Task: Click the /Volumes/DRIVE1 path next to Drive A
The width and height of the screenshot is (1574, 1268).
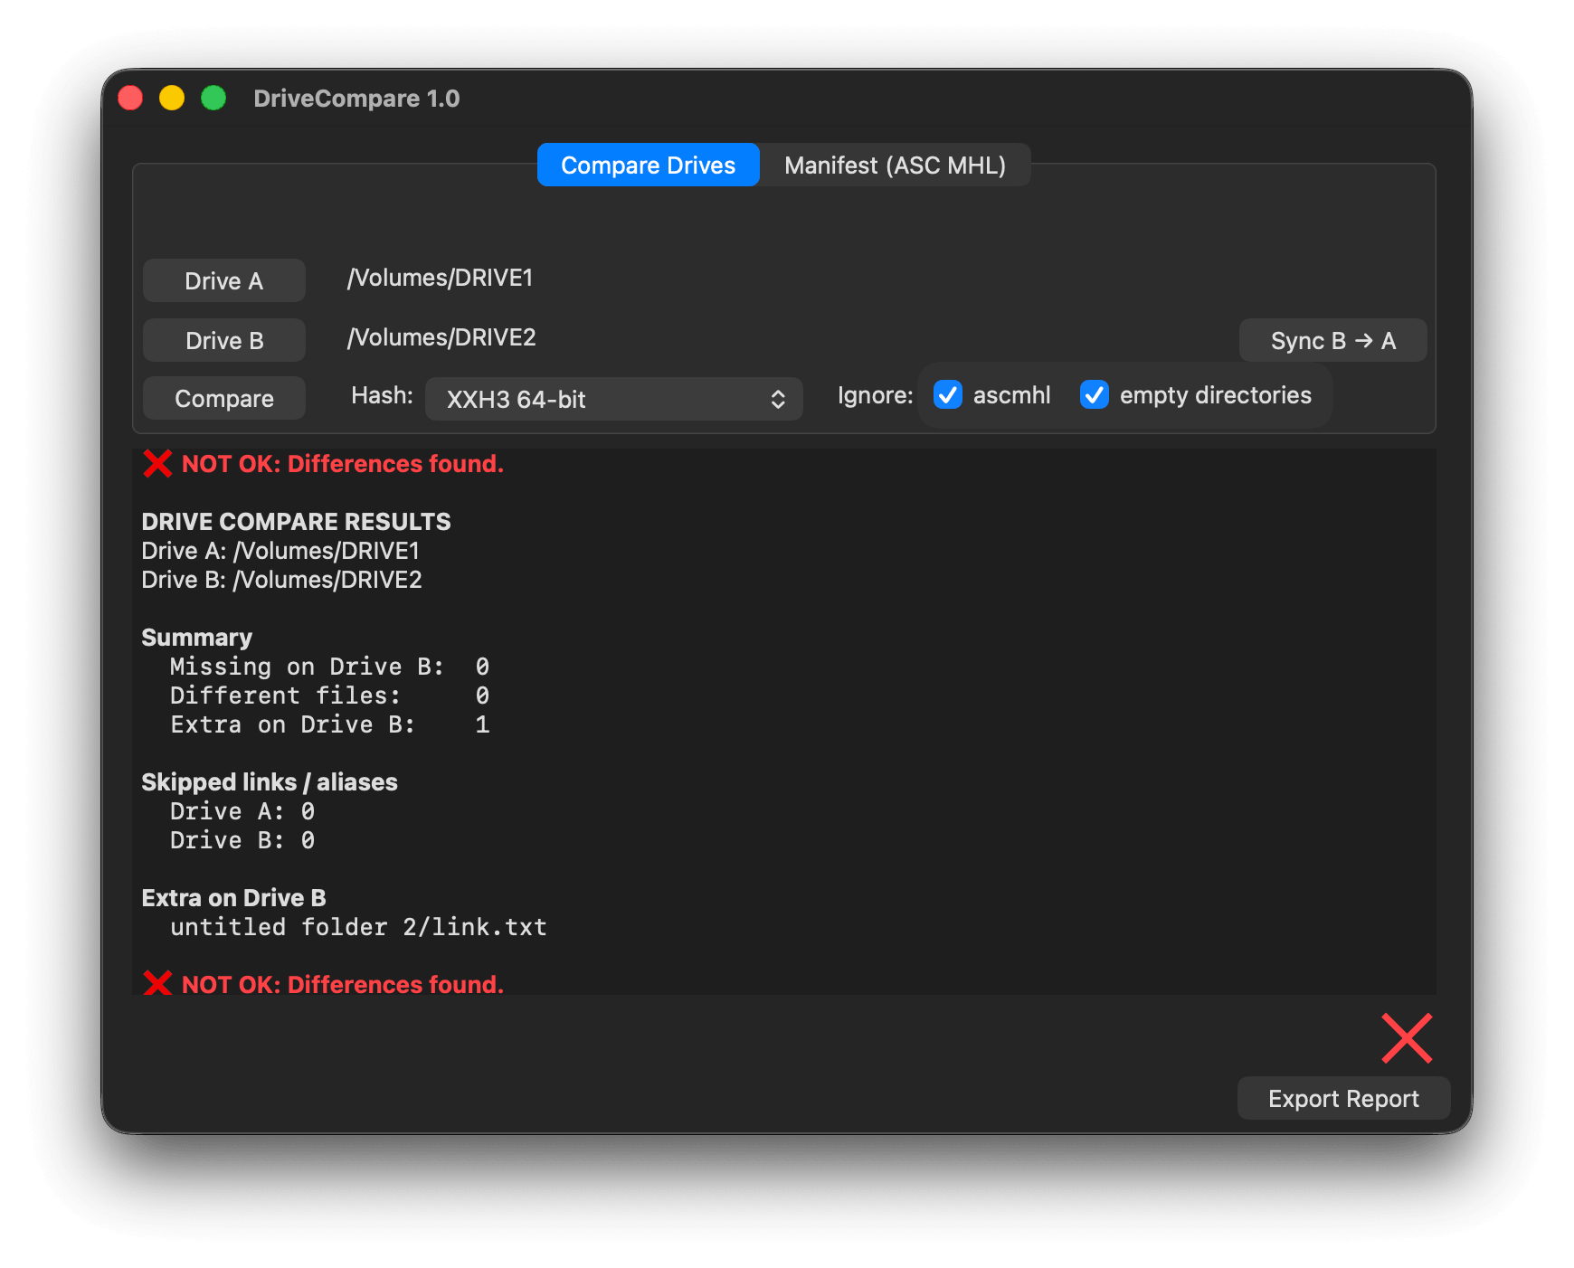Action: pyautogui.click(x=441, y=278)
